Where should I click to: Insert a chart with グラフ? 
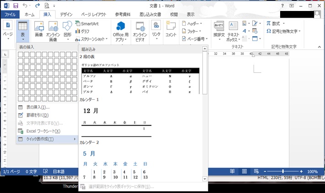tap(82, 31)
